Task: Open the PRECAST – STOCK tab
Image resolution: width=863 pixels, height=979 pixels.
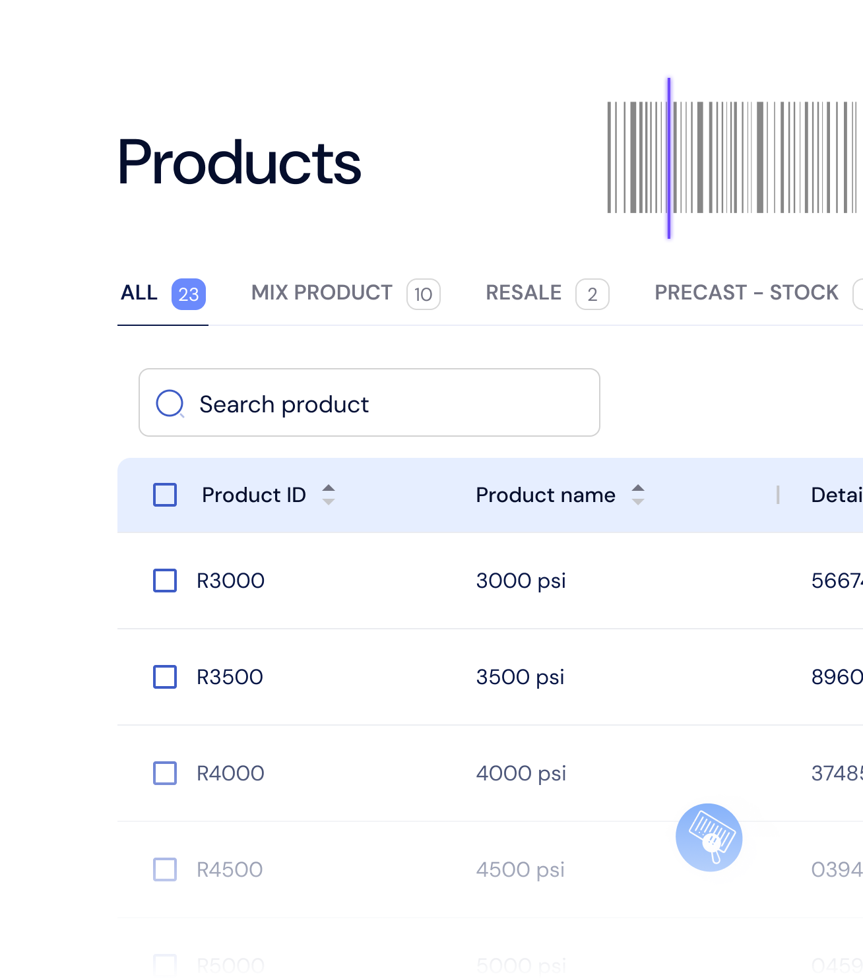Action: tap(758, 294)
